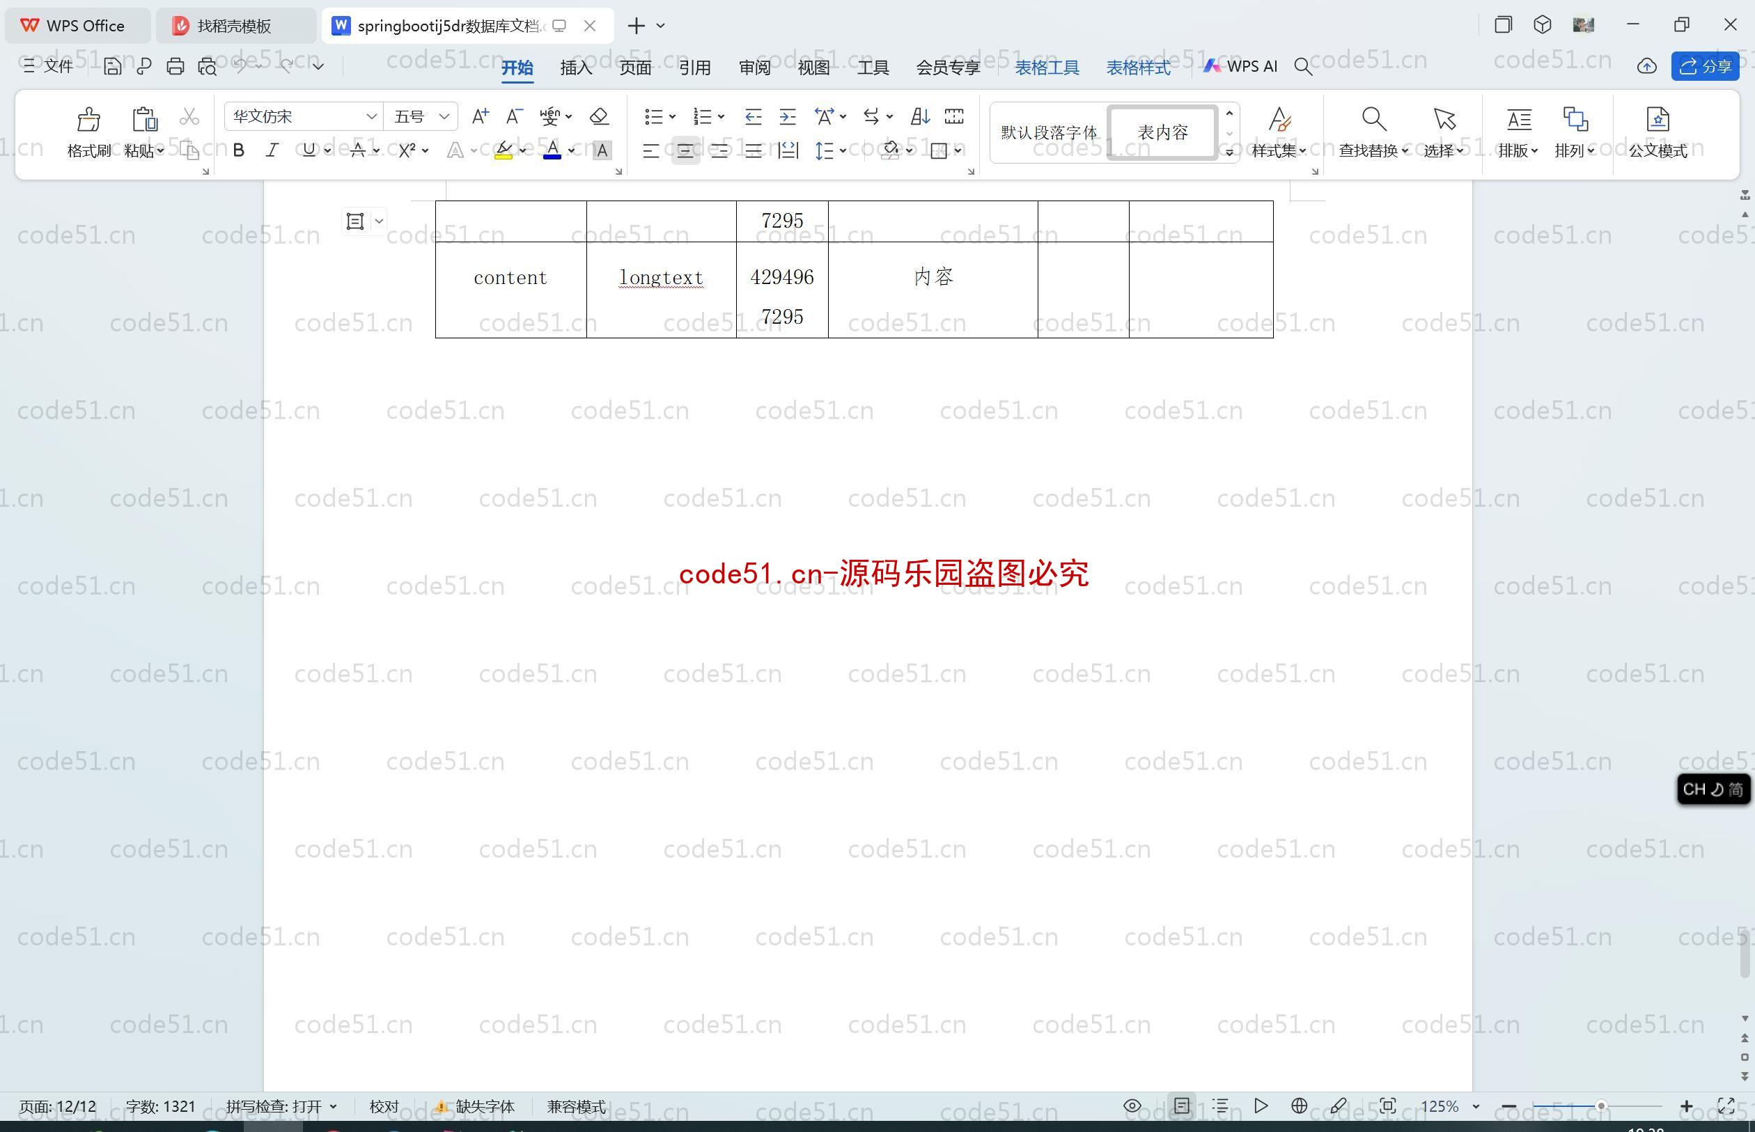Open the font size dropdown

click(444, 116)
